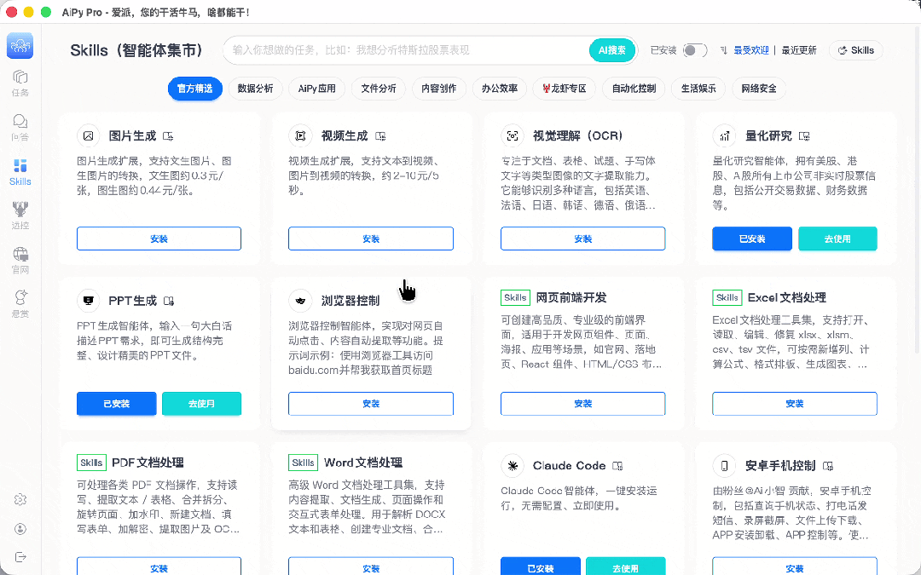The height and width of the screenshot is (575, 921).
Task: Install the 视频生成 skill
Action: coord(371,239)
